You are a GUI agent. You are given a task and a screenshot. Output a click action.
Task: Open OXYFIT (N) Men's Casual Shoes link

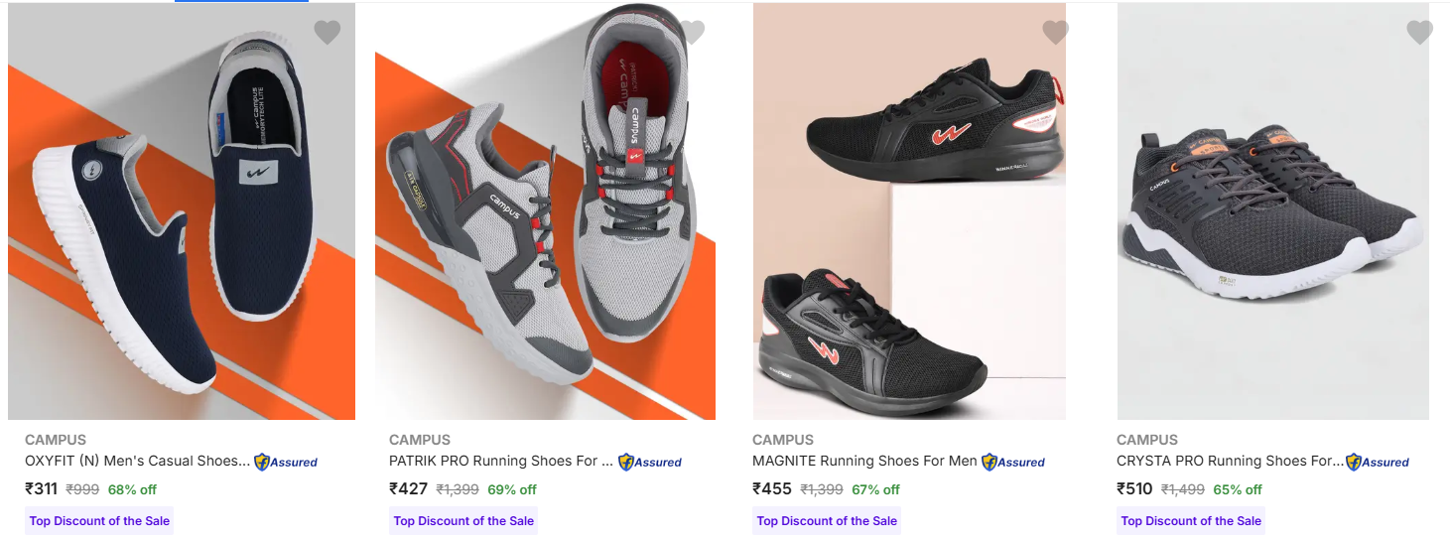(x=137, y=461)
